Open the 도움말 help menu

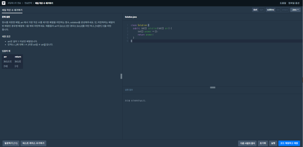pos(283,3)
